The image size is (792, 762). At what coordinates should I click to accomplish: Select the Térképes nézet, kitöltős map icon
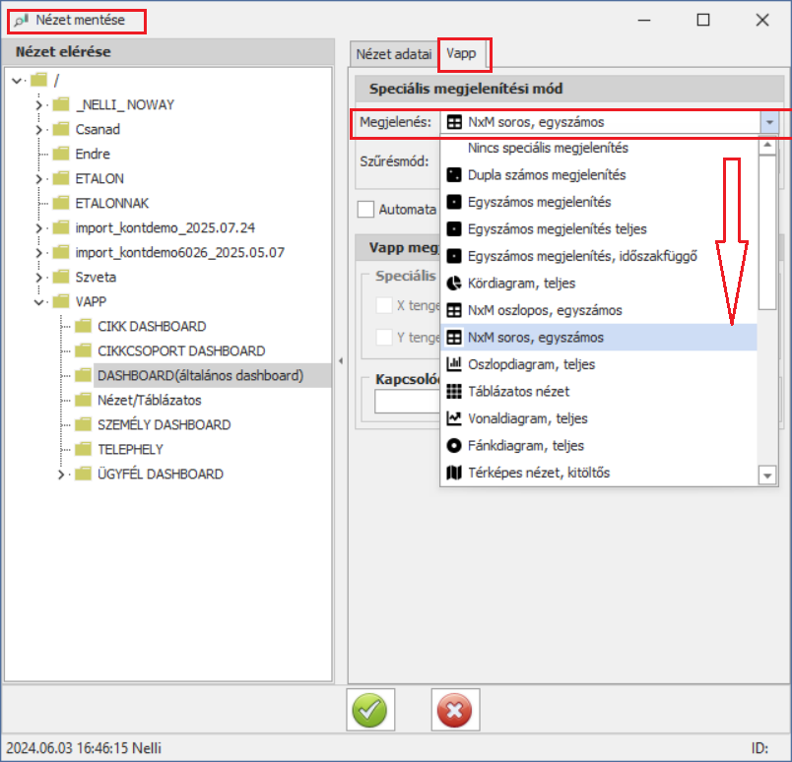[454, 473]
